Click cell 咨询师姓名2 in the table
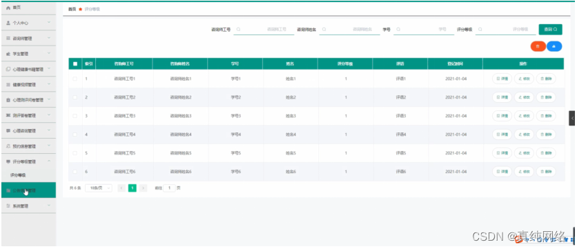The width and height of the screenshot is (577, 249). [x=181, y=97]
